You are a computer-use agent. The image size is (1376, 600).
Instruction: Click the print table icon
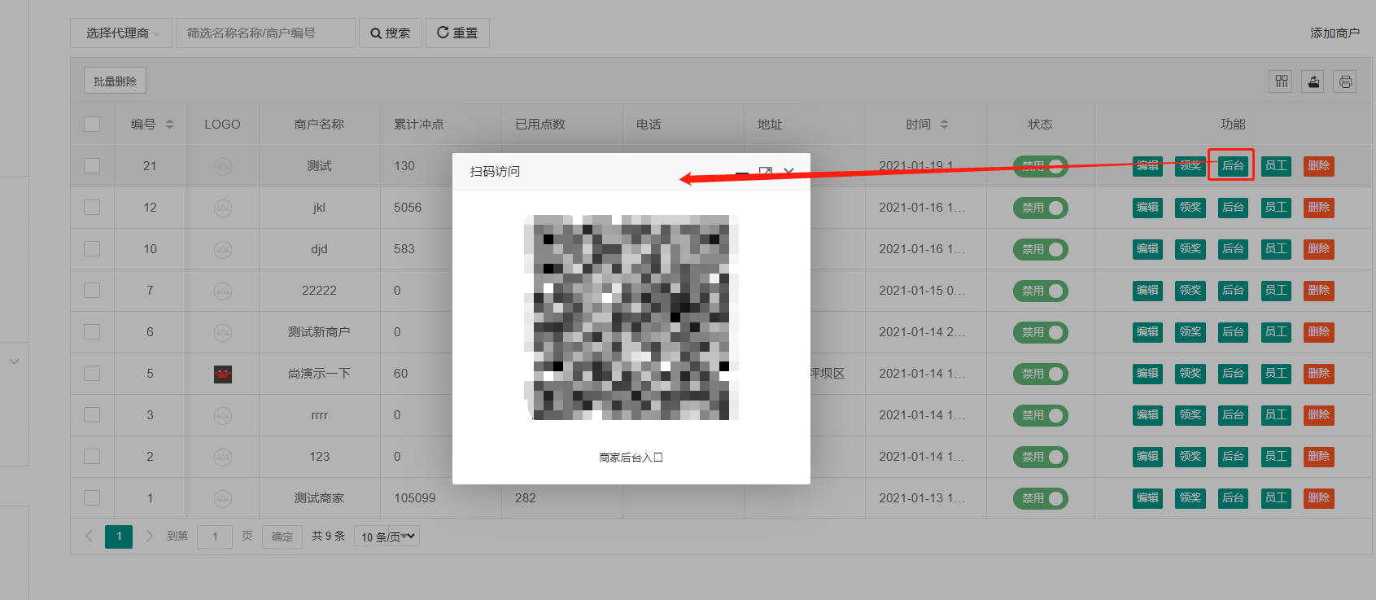click(1345, 81)
